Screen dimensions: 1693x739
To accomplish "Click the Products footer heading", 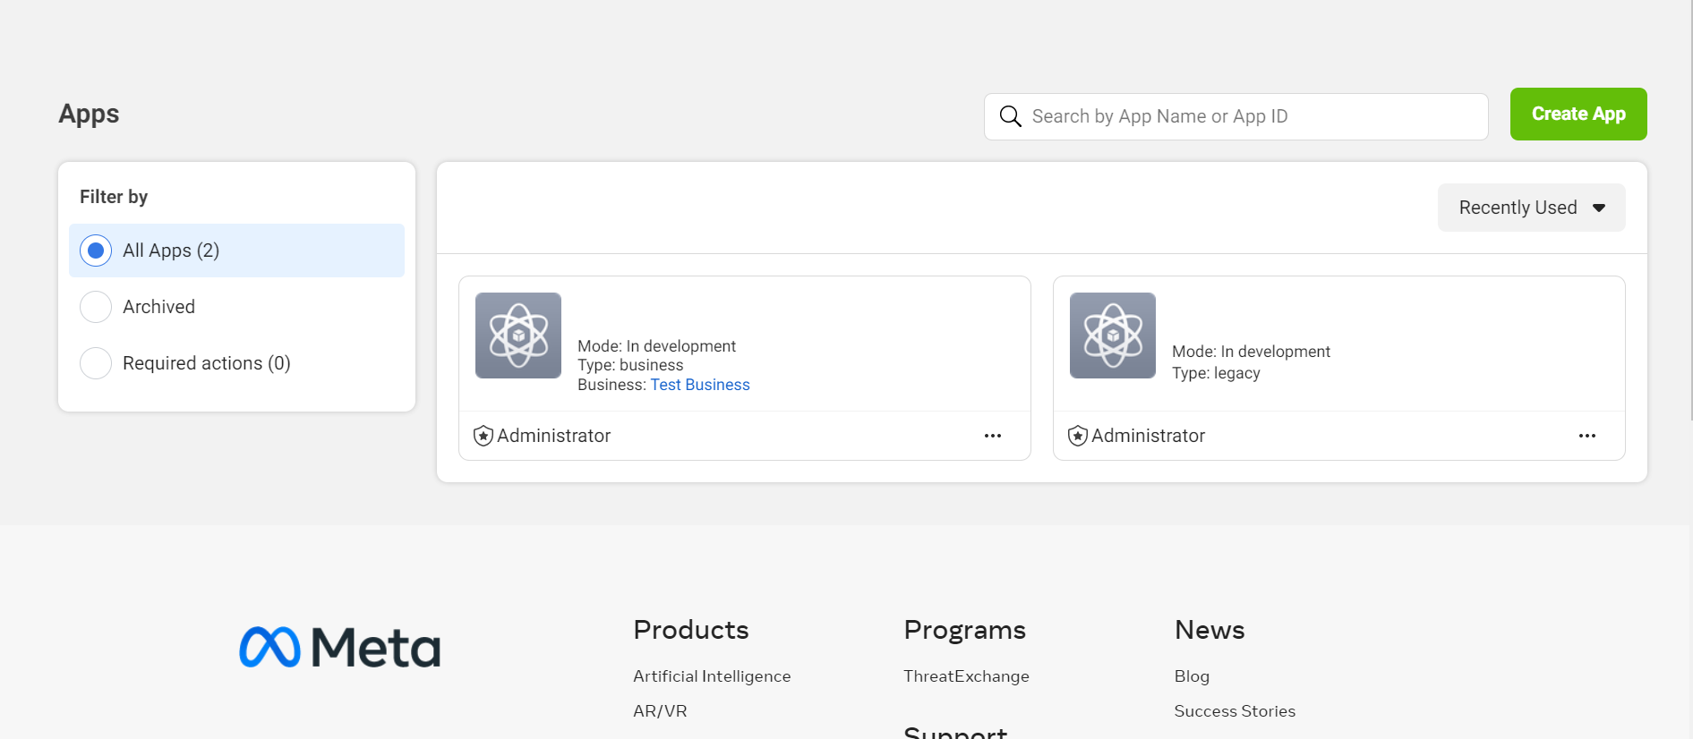I will 690,630.
